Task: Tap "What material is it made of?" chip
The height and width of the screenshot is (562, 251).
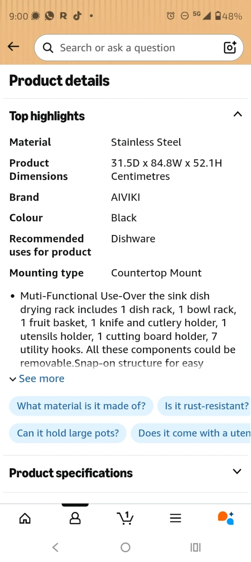Action: [81, 406]
